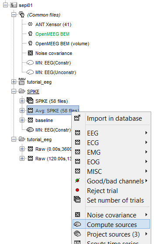Expand the Raw (0.00s,3600...) node
This screenshot has height=244, width=163.
click(x=22, y=149)
